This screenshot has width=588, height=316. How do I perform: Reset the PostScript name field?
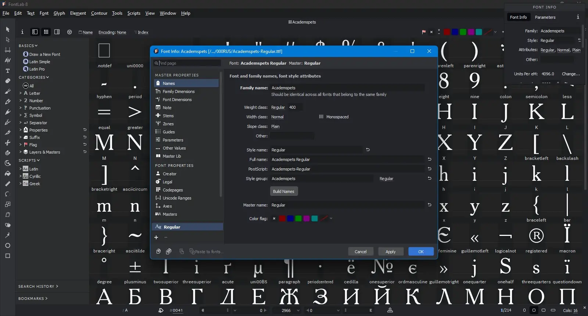pos(430,169)
